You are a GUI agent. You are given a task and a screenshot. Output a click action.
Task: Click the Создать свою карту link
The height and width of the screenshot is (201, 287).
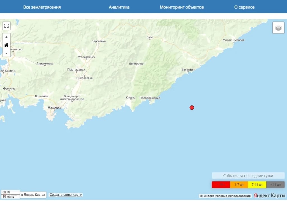66,195
